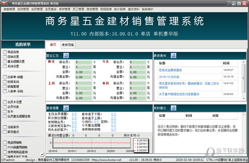The height and width of the screenshot is (163, 249).
Task: Open notice 2018-10 月升级
Action: pyautogui.click(x=169, y=77)
